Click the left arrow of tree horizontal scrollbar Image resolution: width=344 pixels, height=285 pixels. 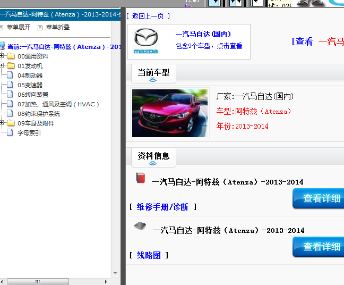[x=2, y=282]
